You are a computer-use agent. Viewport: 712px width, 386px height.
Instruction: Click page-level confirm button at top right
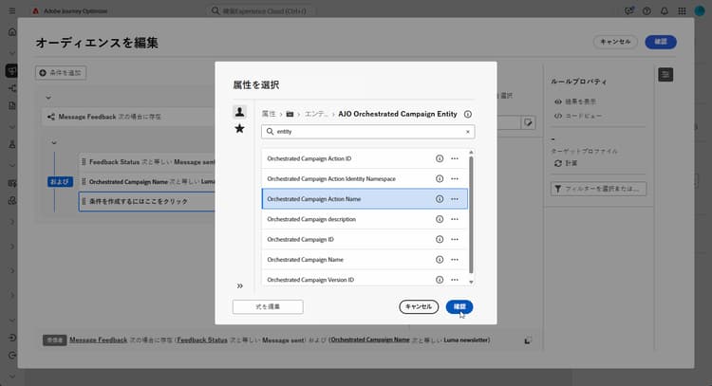661,42
